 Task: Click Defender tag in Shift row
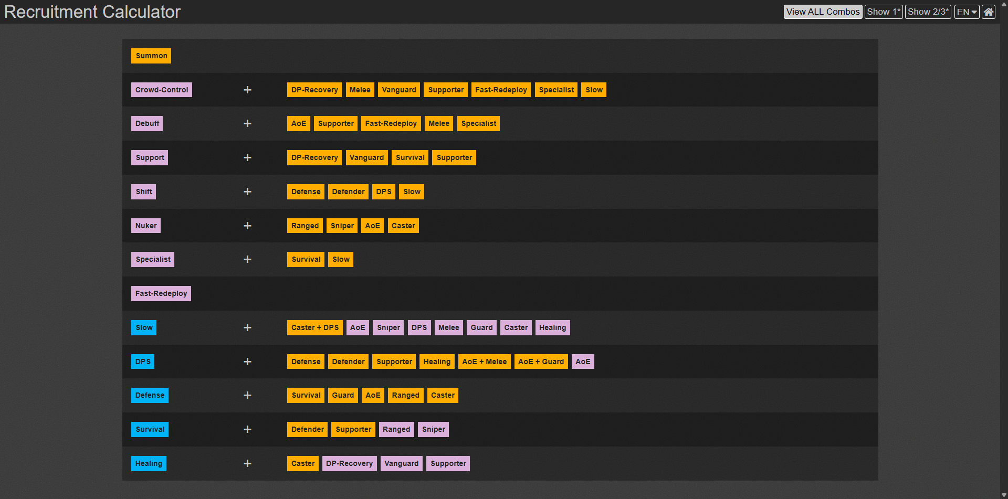(x=348, y=192)
